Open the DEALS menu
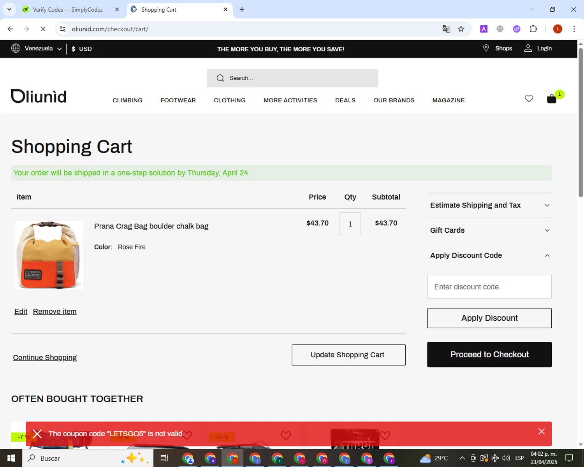Screen dimensions: 584x467 pyautogui.click(x=345, y=100)
